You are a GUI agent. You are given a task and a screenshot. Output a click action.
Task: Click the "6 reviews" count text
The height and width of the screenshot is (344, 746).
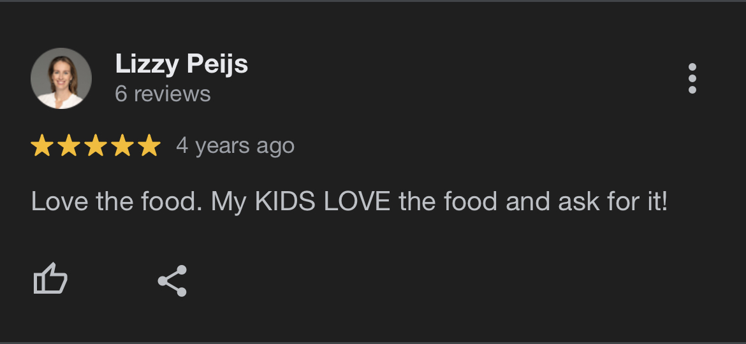pos(163,94)
